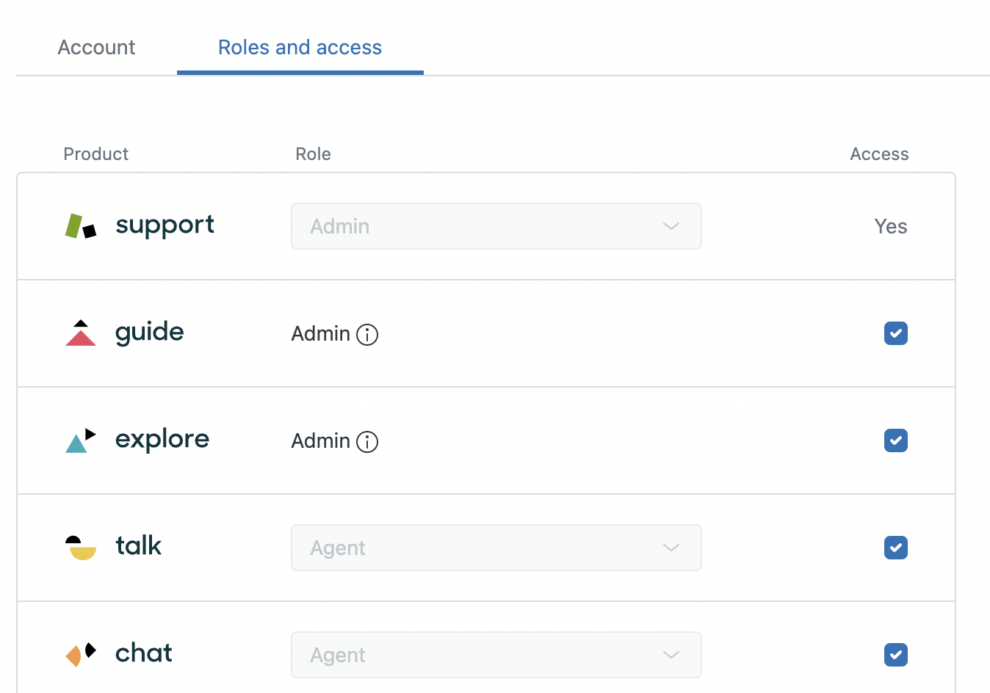
Task: Expand the Talk role Agent dropdown
Action: [x=496, y=548]
